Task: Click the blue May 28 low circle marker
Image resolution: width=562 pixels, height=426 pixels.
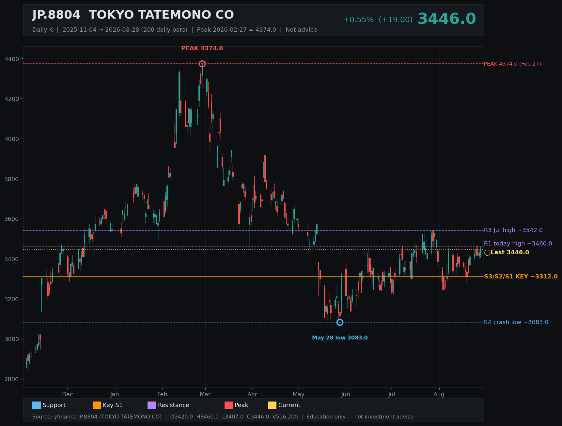Action: 340,322
